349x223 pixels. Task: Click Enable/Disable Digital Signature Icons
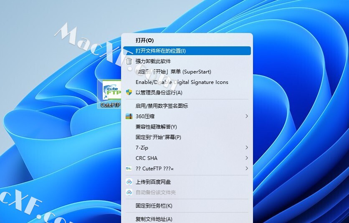tap(187, 82)
